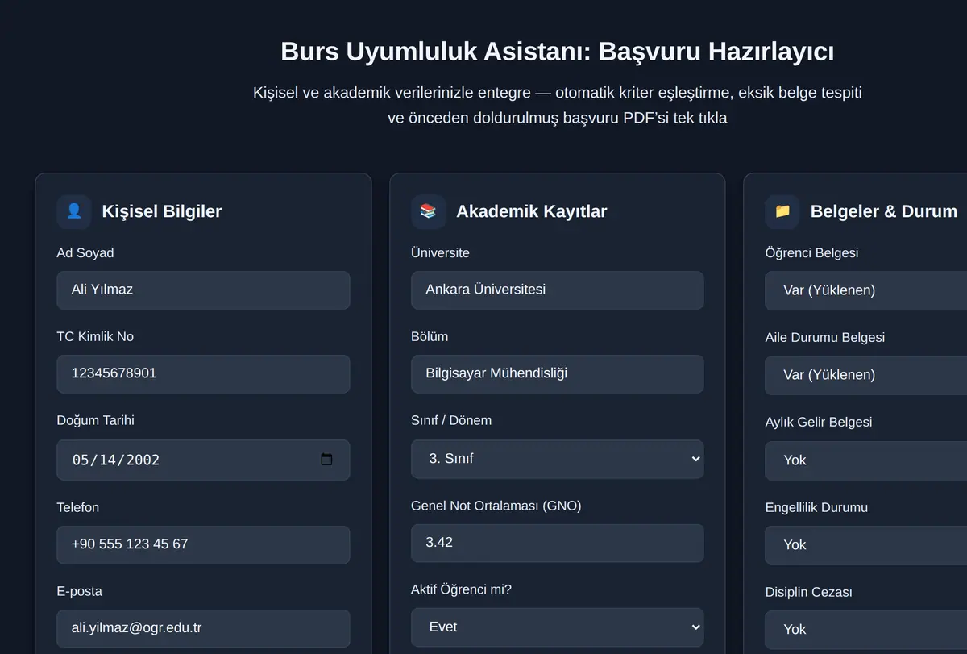The height and width of the screenshot is (654, 967).
Task: Open the Öğrenci Belgesi dropdown
Action: click(866, 291)
